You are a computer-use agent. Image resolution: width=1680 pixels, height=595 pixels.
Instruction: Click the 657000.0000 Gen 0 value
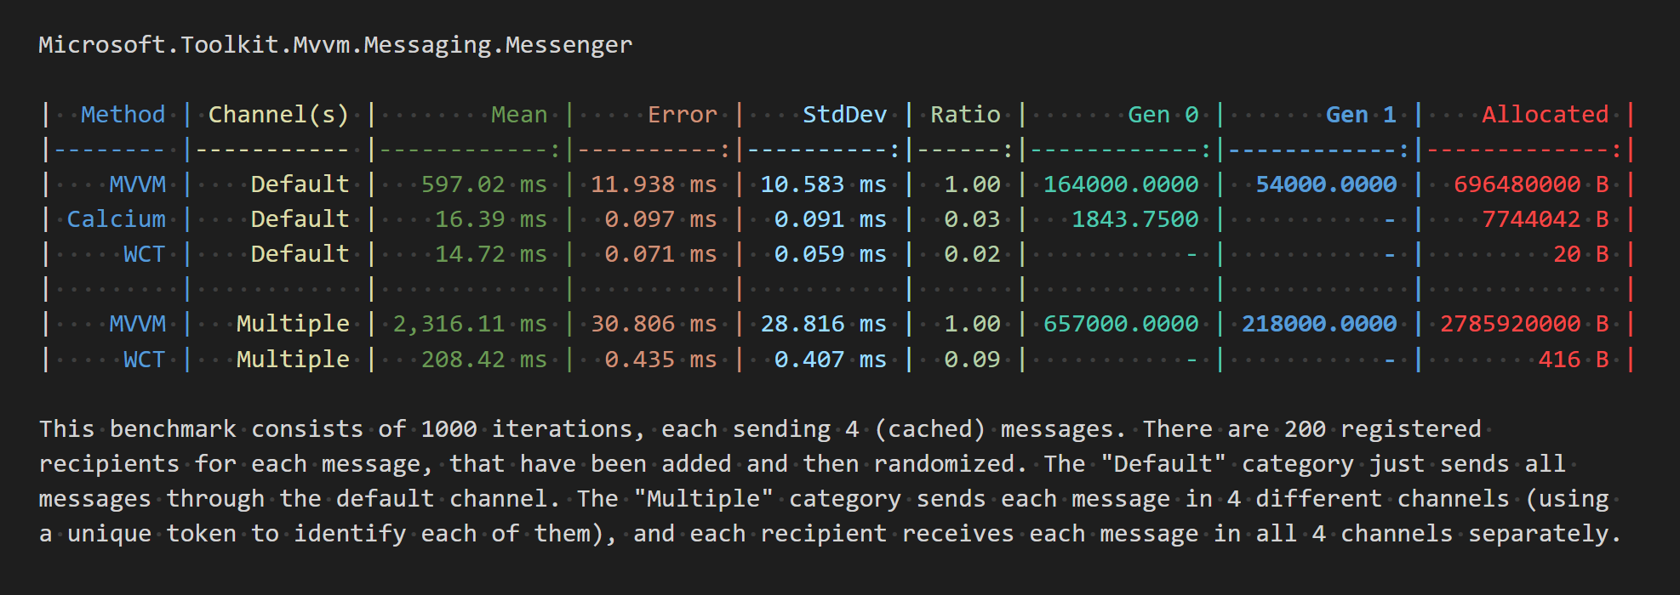(x=1121, y=324)
